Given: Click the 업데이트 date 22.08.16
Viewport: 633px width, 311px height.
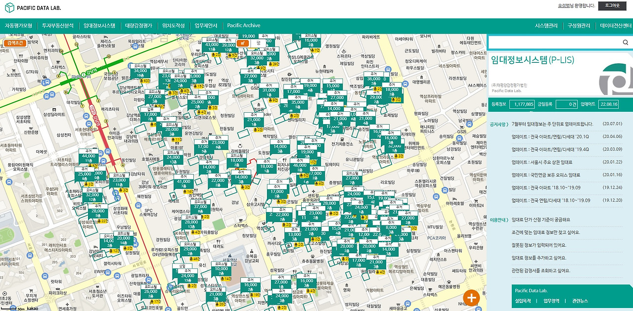Looking at the screenshot, I should click(x=609, y=104).
